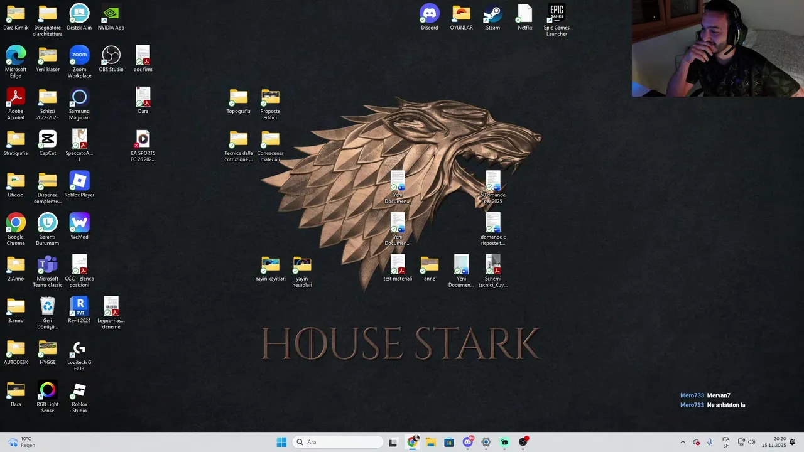Open Task View on taskbar
This screenshot has height=452, width=804.
[393, 442]
